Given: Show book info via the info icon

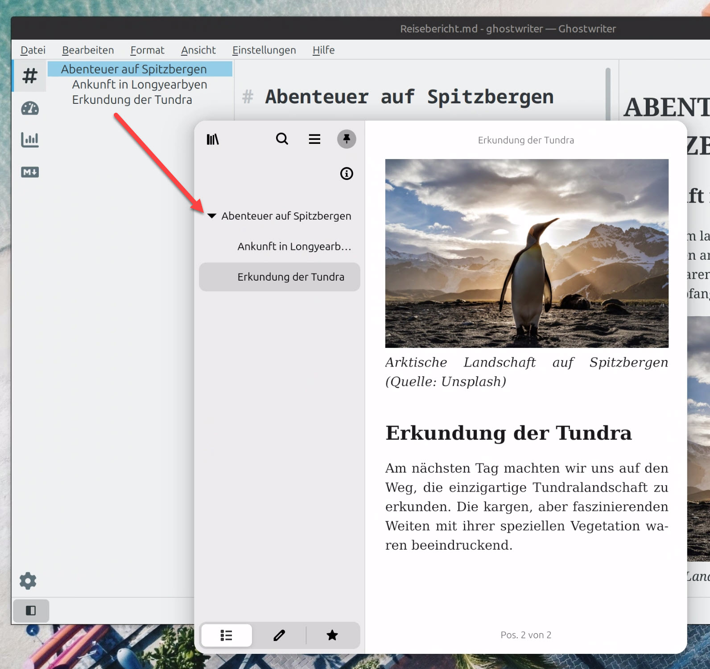Looking at the screenshot, I should [347, 174].
